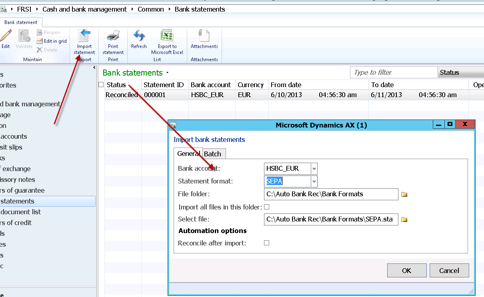Cancel the Import bank statements dialog
Screen dimensions: 484x297
click(x=449, y=270)
